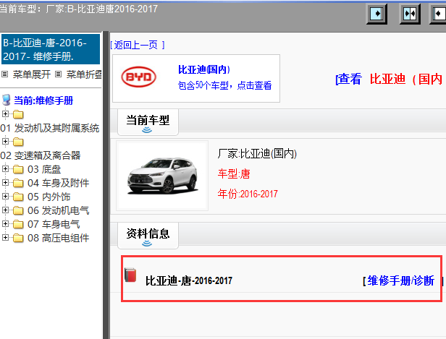Click the 菜单展开 list icon
Viewport: 446px width, 339px height.
point(4,74)
